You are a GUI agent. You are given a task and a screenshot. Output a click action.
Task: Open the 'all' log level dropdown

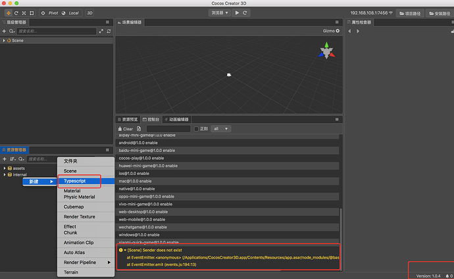[221, 129]
